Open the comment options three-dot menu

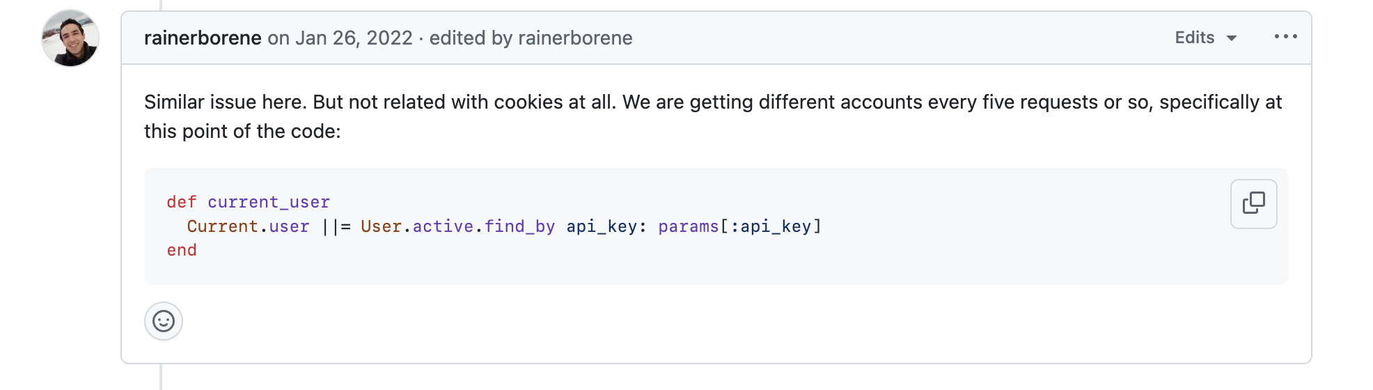click(1285, 37)
